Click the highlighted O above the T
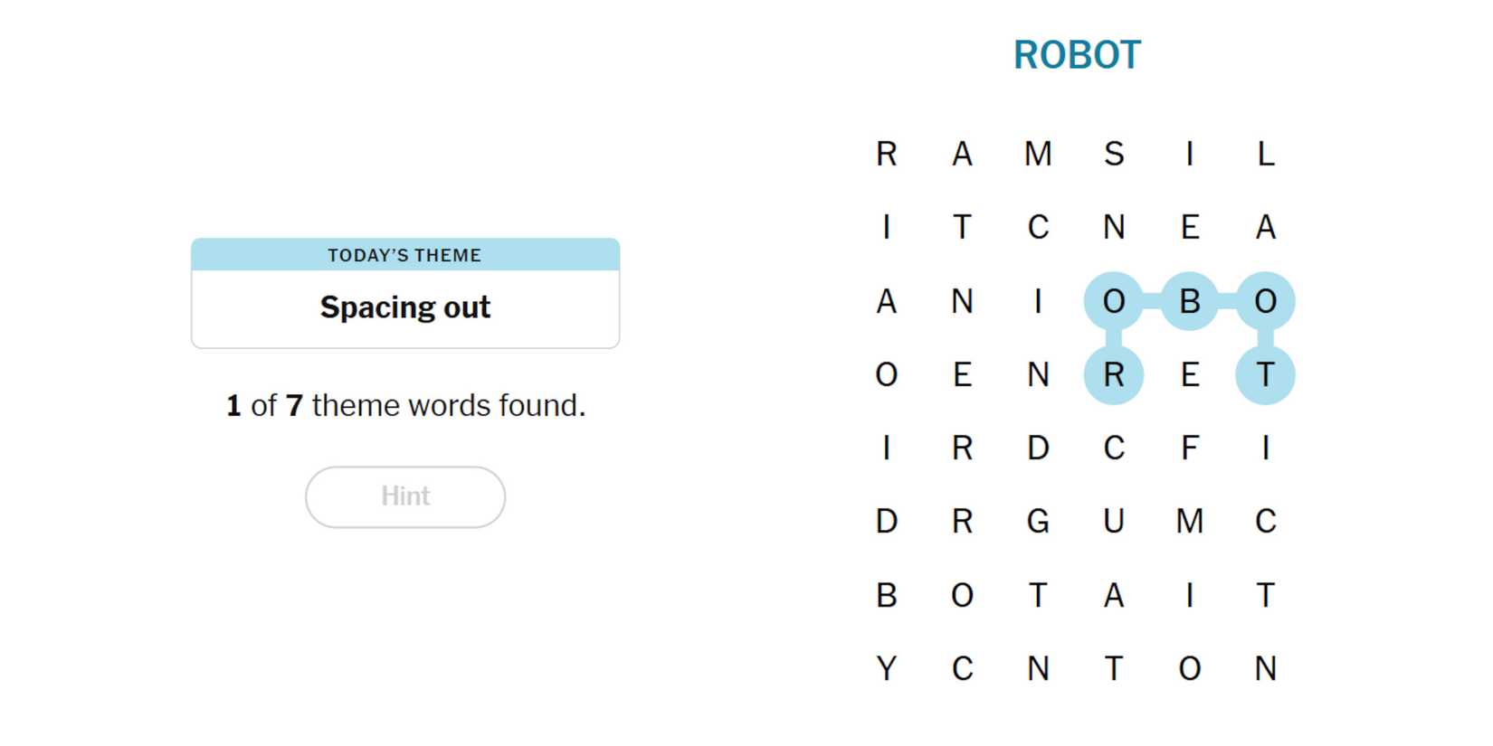Viewport: 1493px width, 746px height. point(1265,301)
